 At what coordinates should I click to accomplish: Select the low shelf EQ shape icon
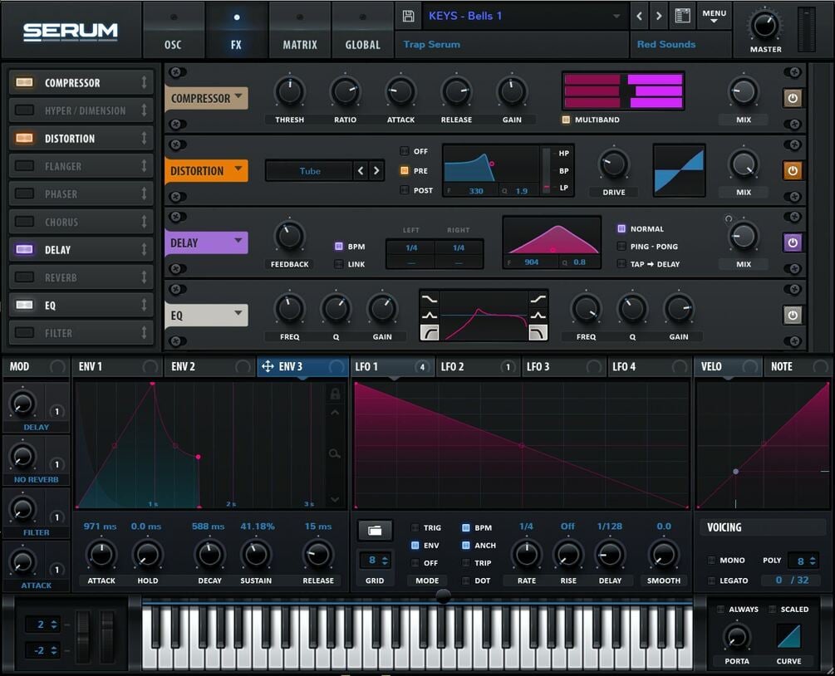pos(430,300)
